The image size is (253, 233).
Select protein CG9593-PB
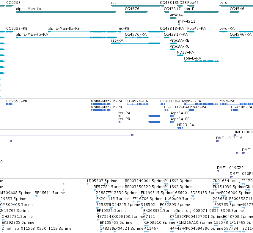coord(17,101)
